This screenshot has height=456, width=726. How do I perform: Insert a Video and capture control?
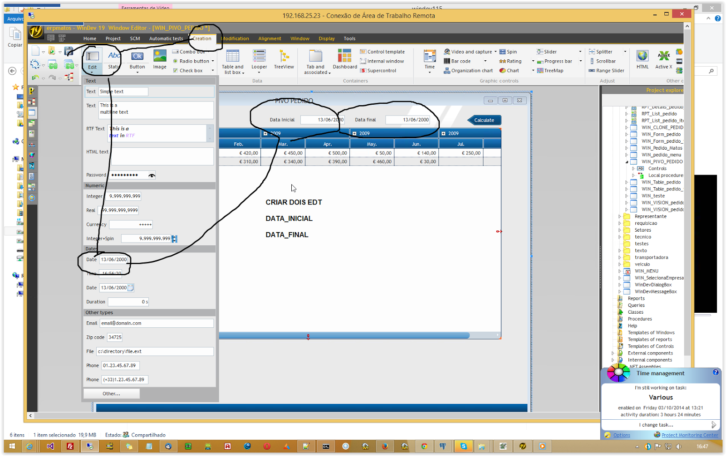coord(467,52)
